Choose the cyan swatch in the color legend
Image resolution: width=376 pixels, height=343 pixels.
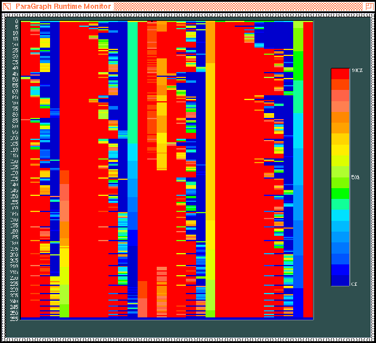(340, 215)
